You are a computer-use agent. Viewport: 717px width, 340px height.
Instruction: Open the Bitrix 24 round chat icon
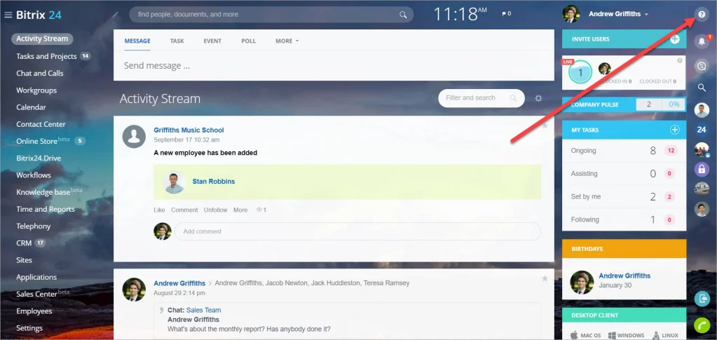pyautogui.click(x=702, y=130)
